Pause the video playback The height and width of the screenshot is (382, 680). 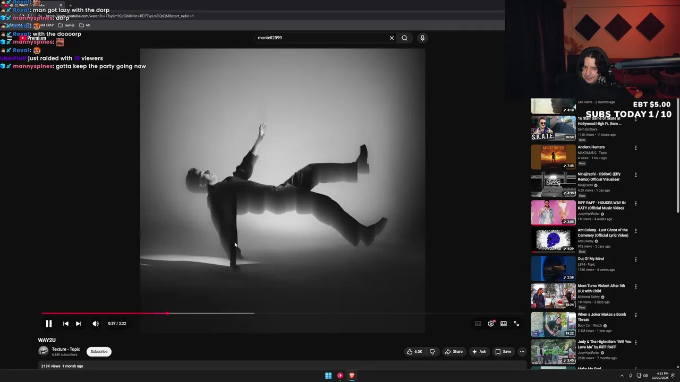(x=48, y=324)
